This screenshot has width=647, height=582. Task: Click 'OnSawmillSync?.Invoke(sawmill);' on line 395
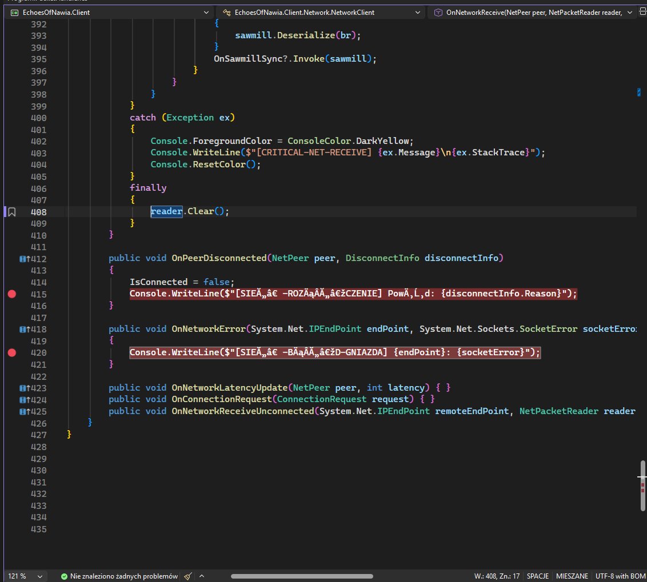tap(295, 59)
